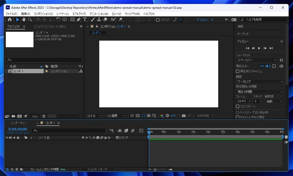Show the channel and color management icon

point(162,116)
